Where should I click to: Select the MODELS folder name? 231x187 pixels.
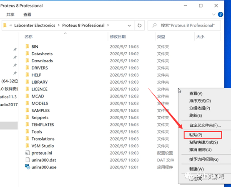pos(40,103)
